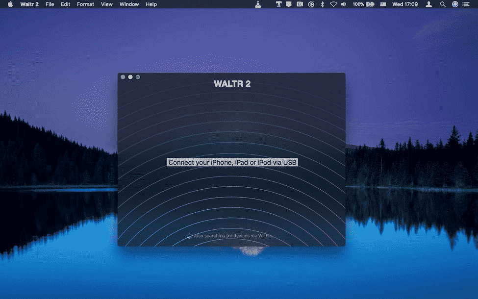
Task: Click the VLC cone menu bar icon
Action: point(258,4)
